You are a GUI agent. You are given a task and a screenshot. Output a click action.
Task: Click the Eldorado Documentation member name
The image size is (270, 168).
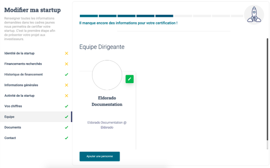pos(107,101)
